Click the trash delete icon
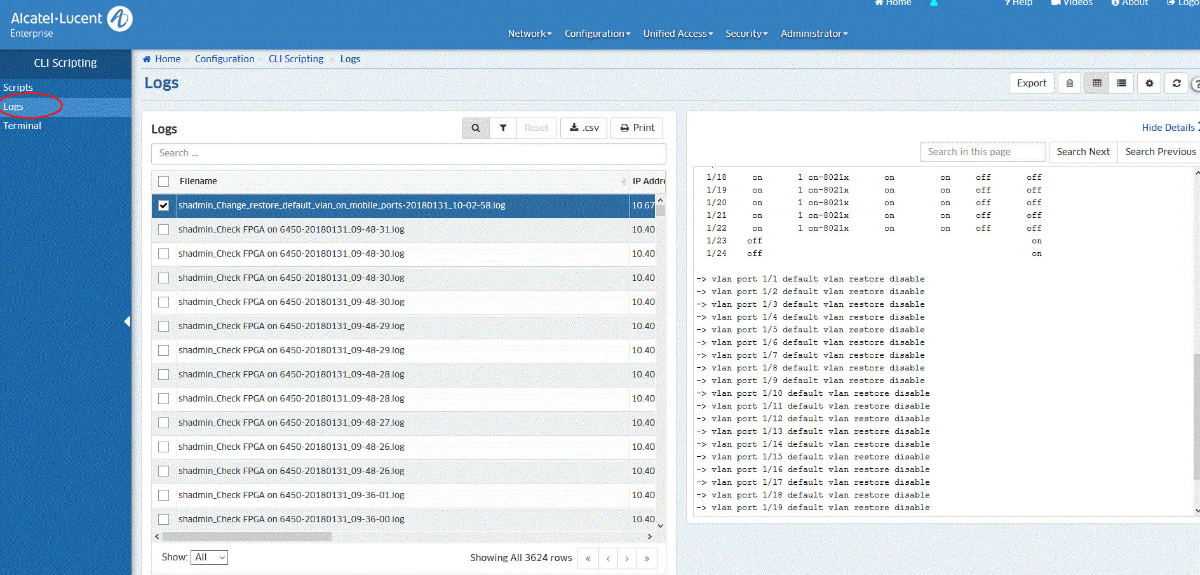1200x575 pixels. tap(1070, 83)
